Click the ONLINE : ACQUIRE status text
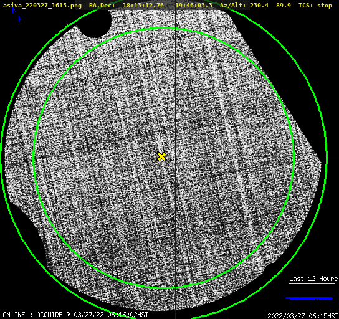 32,315
